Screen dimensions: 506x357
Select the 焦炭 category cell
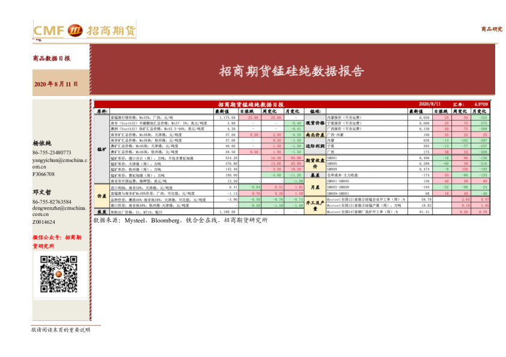tap(102, 212)
